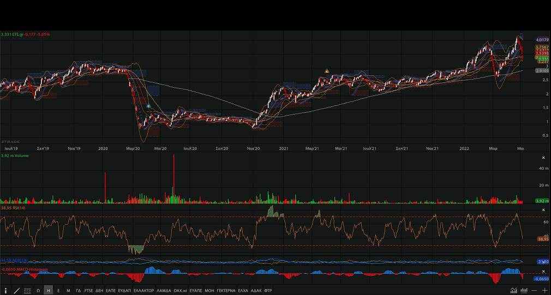Select the line drawing tool
551x295 pixels.
(16, 291)
